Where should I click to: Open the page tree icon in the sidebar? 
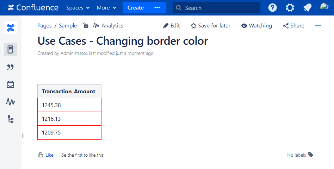pyautogui.click(x=11, y=119)
